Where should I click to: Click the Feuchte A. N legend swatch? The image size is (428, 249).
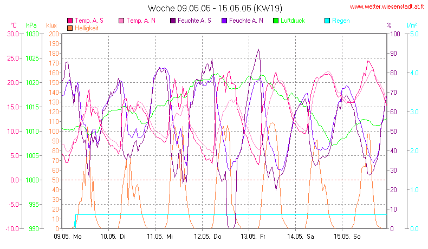(x=224, y=21)
